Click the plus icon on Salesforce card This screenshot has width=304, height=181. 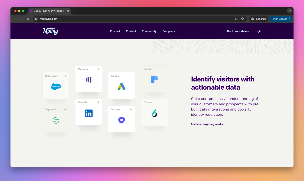(65, 76)
